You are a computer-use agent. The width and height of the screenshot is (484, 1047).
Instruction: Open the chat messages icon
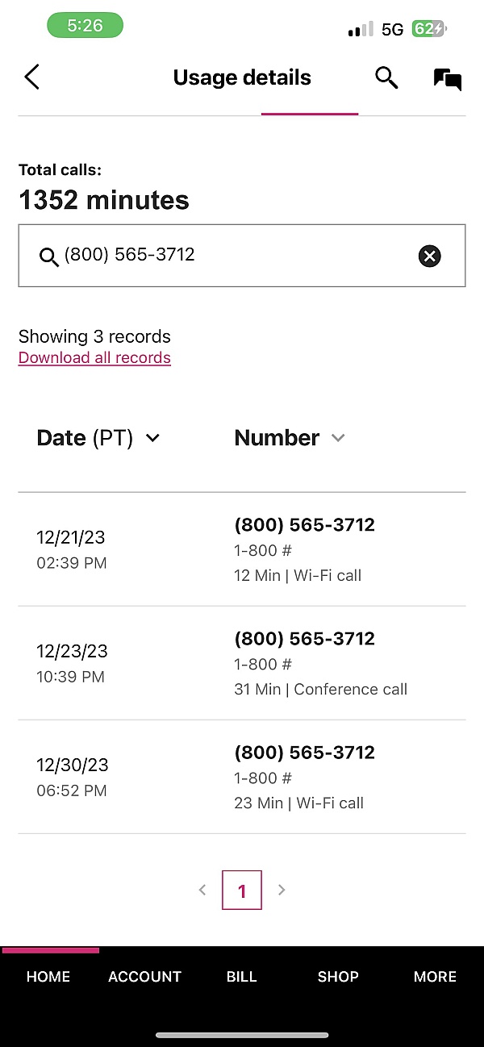pyautogui.click(x=447, y=78)
